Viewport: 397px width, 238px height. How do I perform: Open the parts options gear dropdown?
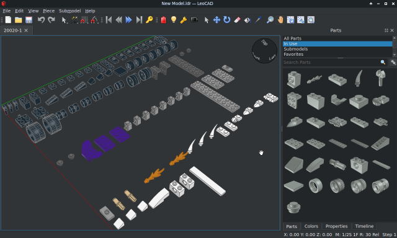393,62
